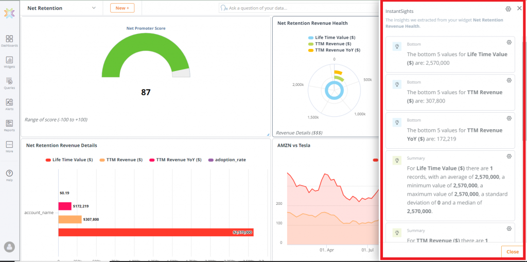Open gear on Life Time Value Summary insight
527x262 pixels.
pos(509,156)
